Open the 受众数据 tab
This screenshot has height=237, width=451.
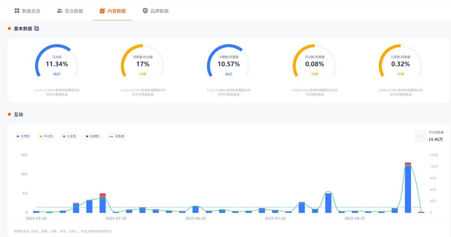click(73, 11)
